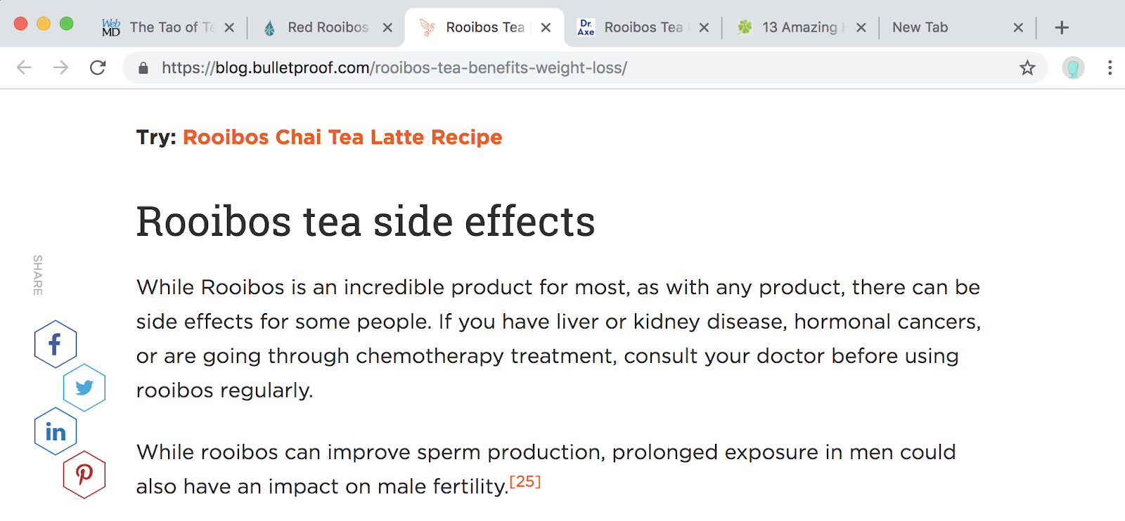This screenshot has height=521, width=1125.
Task: Reload the current page
Action: click(x=98, y=68)
